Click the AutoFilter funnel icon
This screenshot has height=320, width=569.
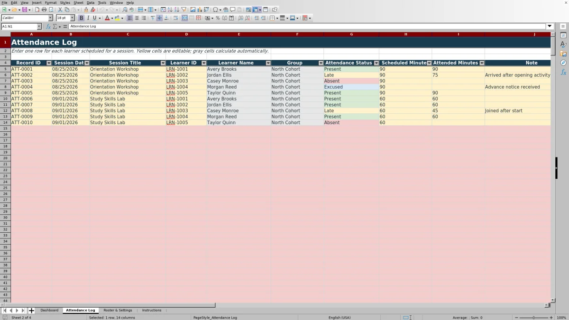[x=184, y=9]
